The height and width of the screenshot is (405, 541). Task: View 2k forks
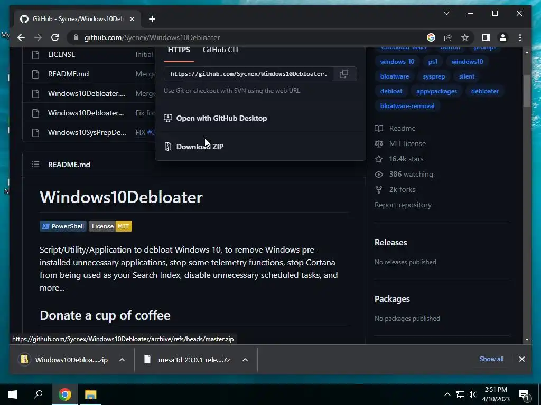(x=395, y=189)
